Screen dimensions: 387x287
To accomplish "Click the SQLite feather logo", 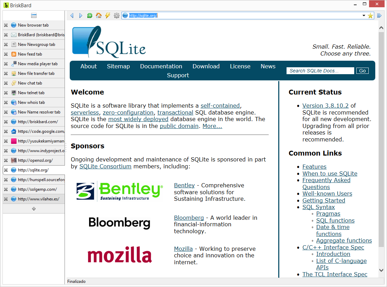I will tap(109, 42).
